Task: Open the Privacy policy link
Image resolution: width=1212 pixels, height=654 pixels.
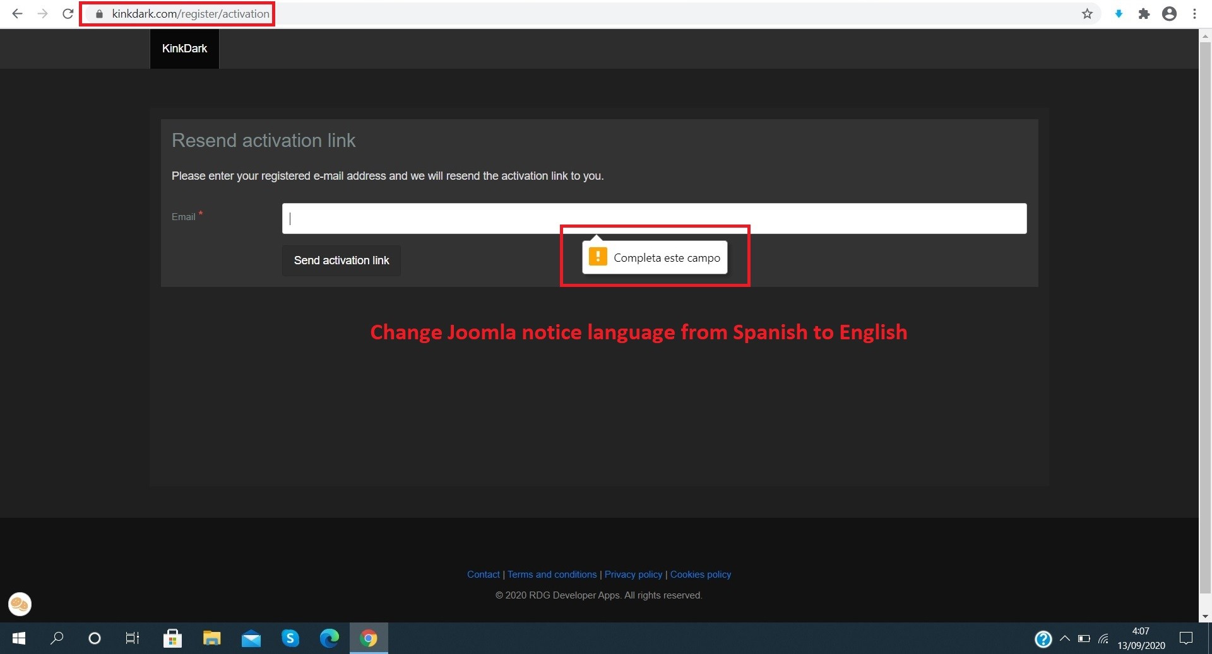Action: click(633, 575)
